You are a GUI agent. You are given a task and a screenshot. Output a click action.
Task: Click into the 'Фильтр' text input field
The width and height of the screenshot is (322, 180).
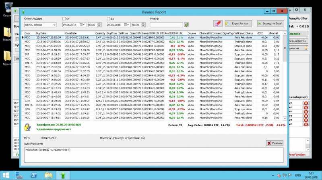pyautogui.click(x=166, y=25)
